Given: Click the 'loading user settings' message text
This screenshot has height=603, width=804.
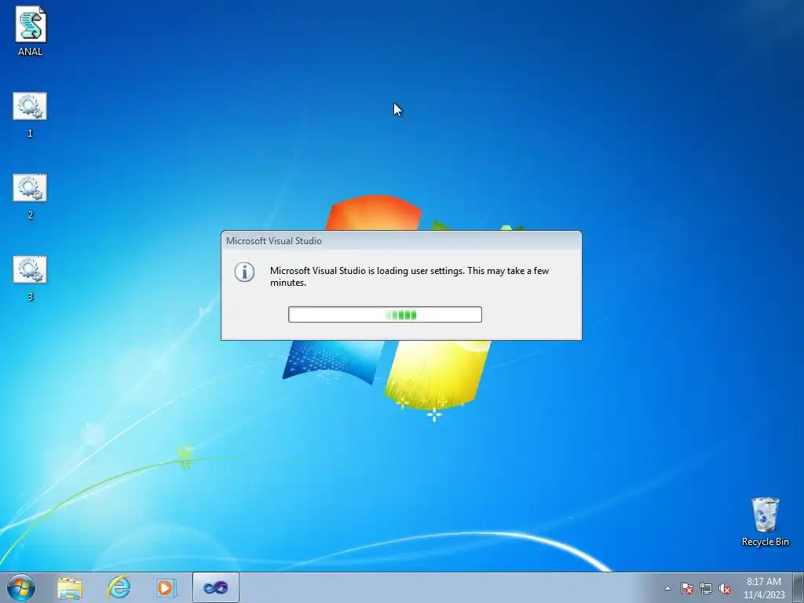Looking at the screenshot, I should (x=410, y=276).
